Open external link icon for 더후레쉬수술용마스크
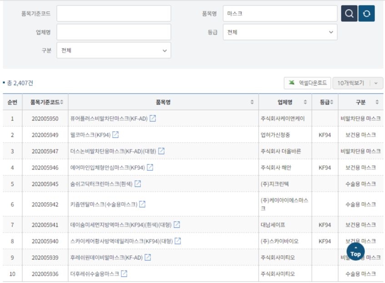385x283 pixels. pyautogui.click(x=124, y=273)
